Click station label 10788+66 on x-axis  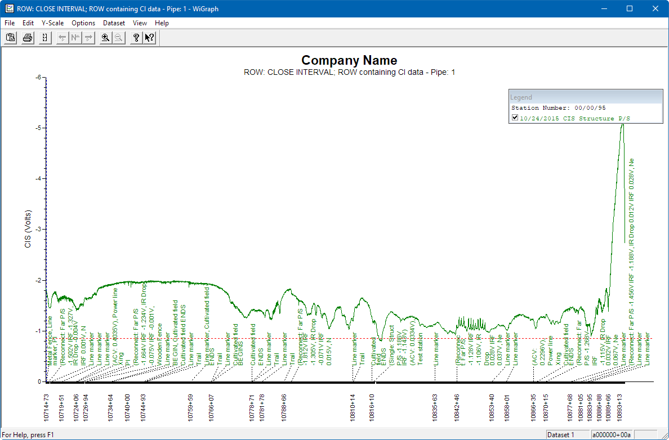coord(284,407)
